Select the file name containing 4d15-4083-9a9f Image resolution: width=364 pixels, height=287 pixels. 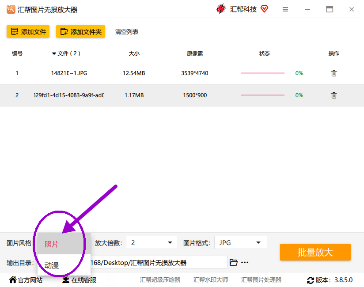pos(69,95)
